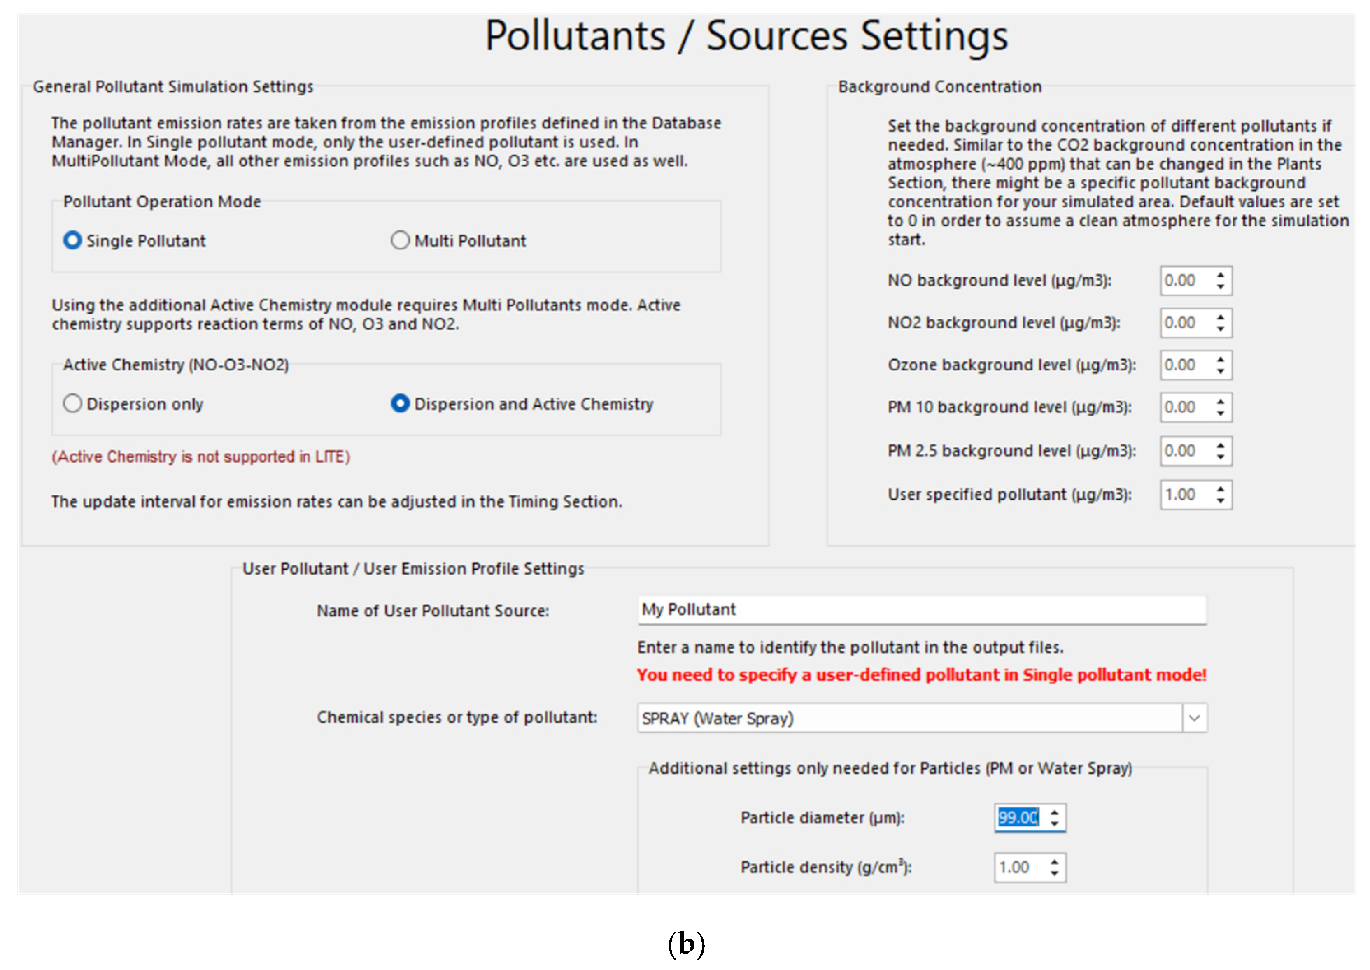The width and height of the screenshot is (1370, 970).
Task: Select Dispersion and Active Chemistry option
Action: click(400, 404)
